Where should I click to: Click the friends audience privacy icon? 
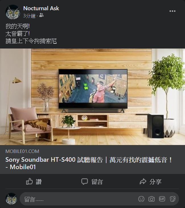click(41, 15)
